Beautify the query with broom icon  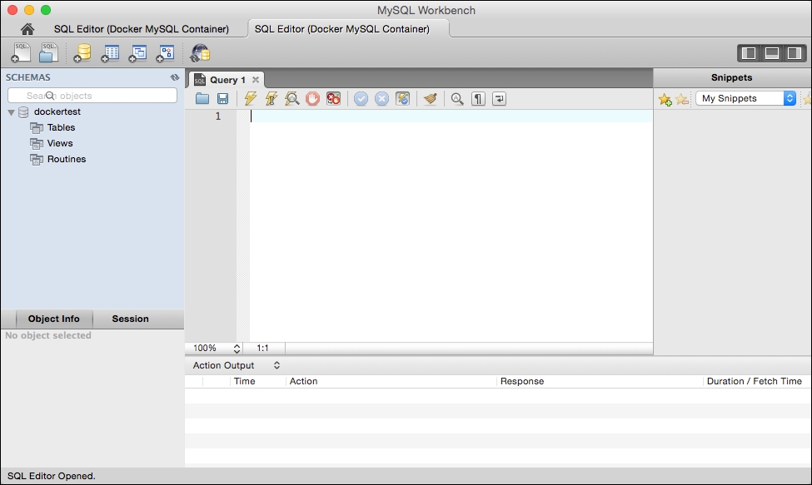coord(430,99)
